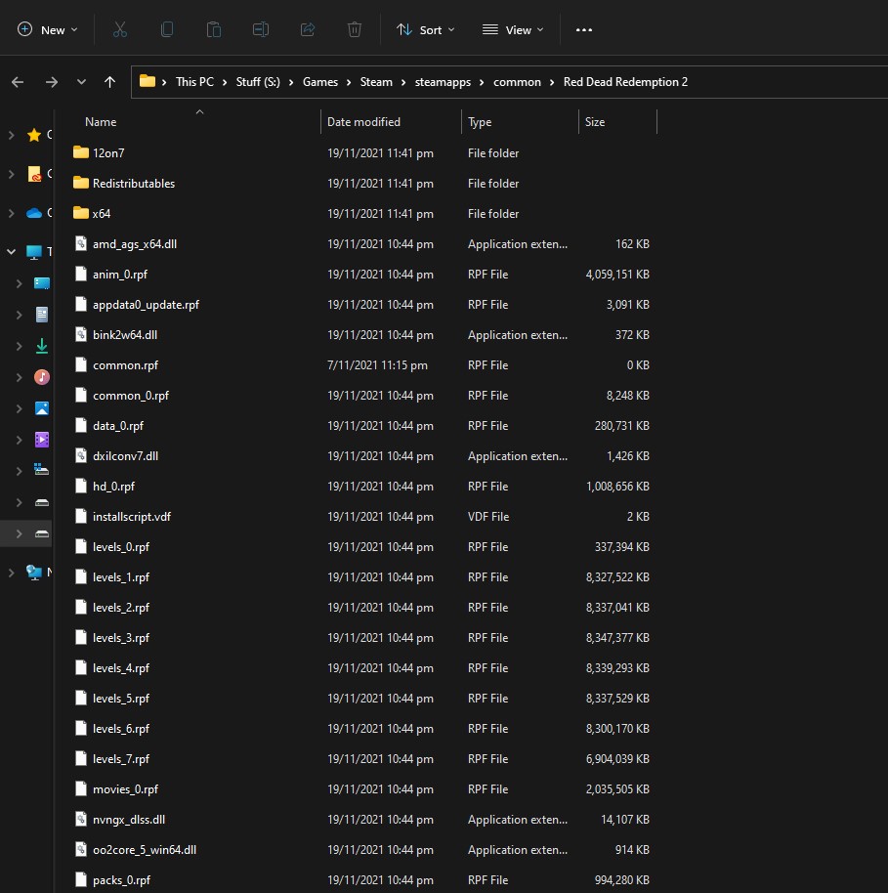Click the Cut scissors icon in toolbar
888x893 pixels.
coord(119,29)
